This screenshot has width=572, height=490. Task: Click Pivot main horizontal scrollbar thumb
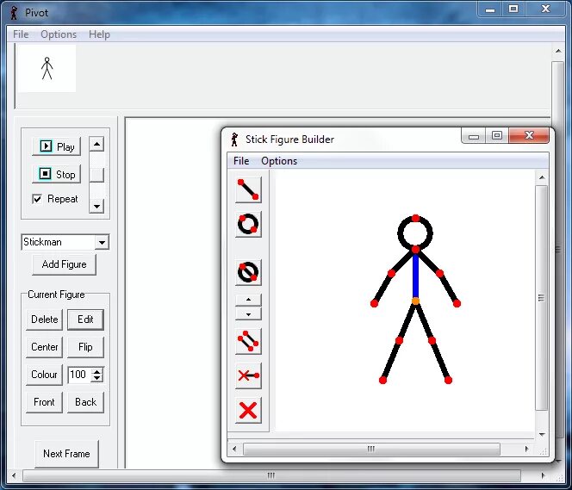[x=271, y=475]
